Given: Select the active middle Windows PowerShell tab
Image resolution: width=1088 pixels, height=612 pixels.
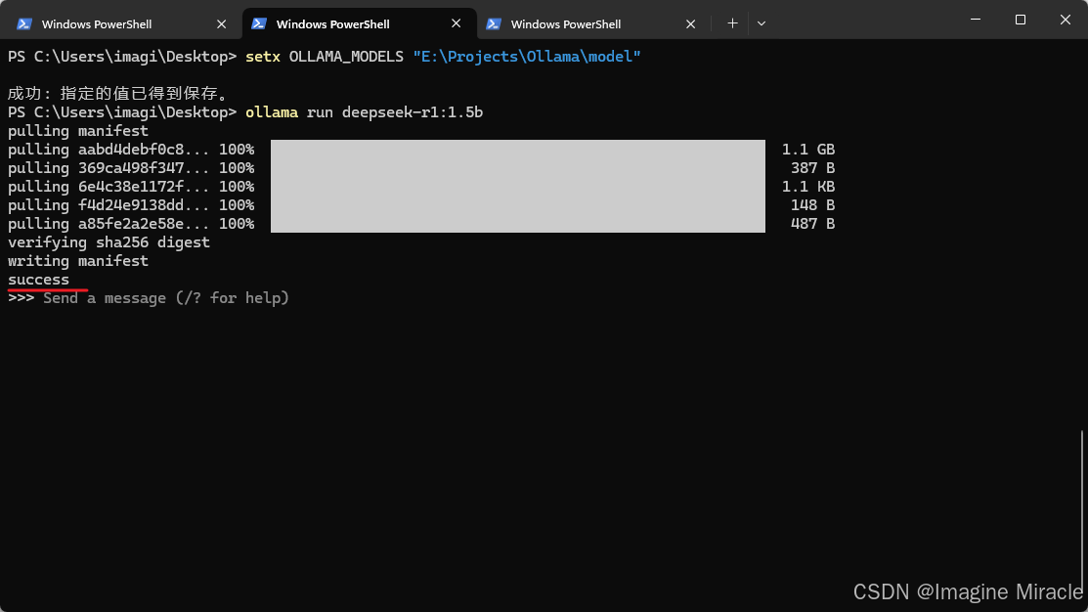Looking at the screenshot, I should (x=360, y=23).
